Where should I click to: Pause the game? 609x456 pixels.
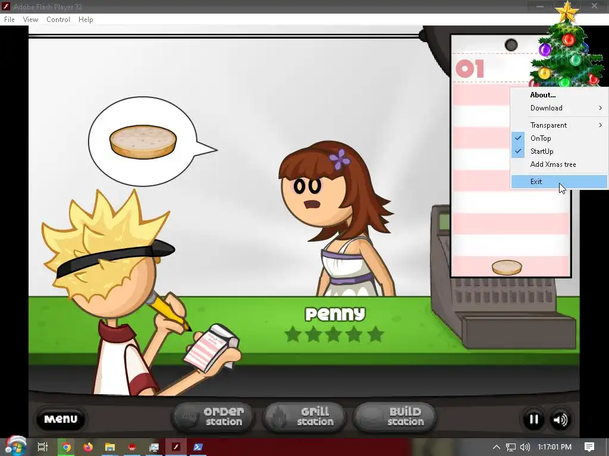coord(533,420)
